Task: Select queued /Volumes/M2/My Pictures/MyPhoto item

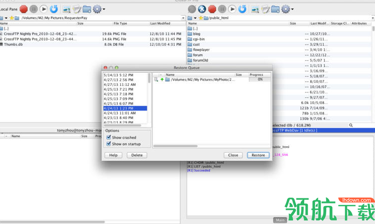Action: click(x=203, y=80)
